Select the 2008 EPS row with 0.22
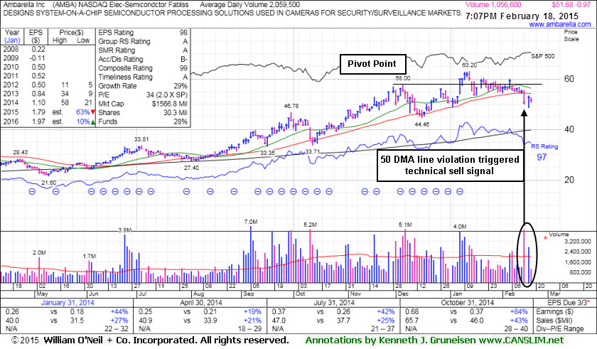Viewport: 597px width, 349px height. click(48, 49)
